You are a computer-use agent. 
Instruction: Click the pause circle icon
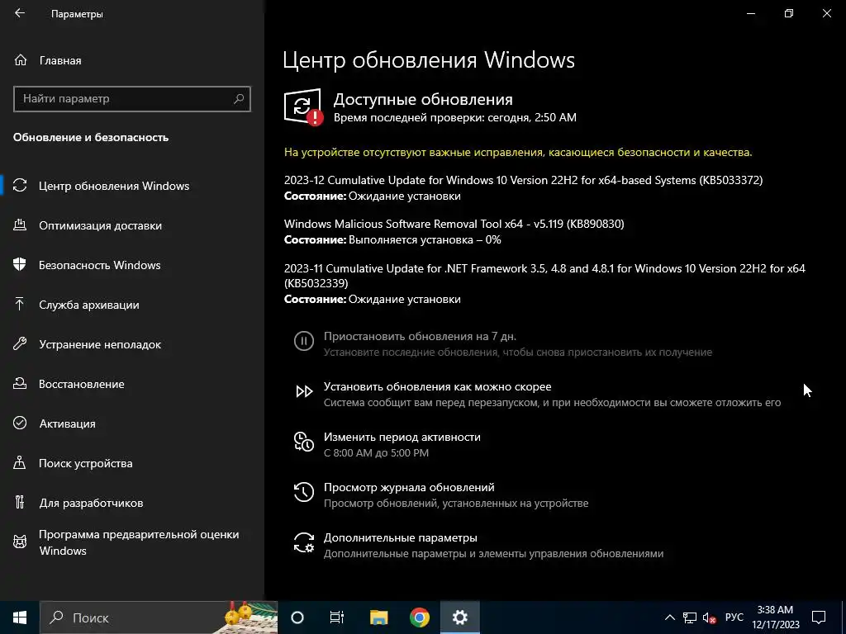tap(304, 341)
